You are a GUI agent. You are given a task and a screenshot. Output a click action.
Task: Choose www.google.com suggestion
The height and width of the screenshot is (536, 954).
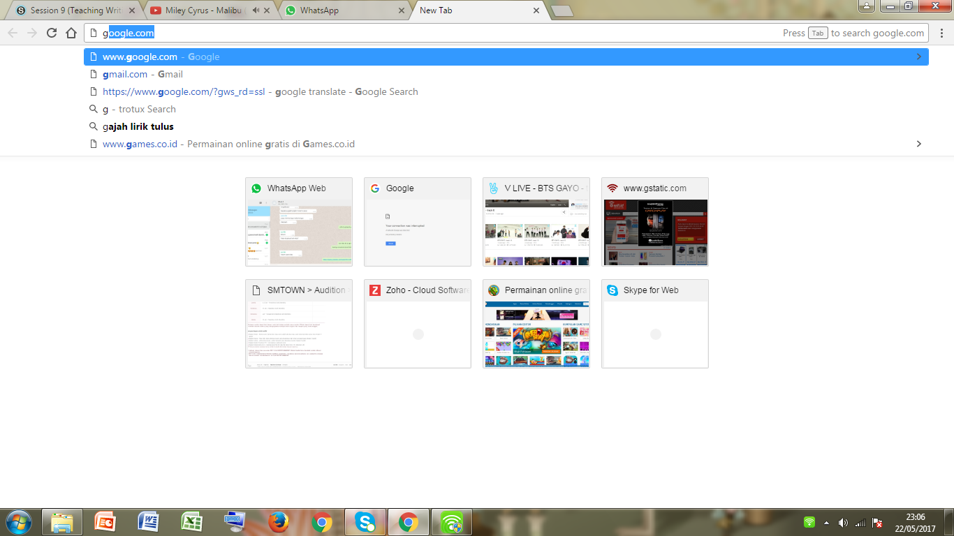point(506,57)
